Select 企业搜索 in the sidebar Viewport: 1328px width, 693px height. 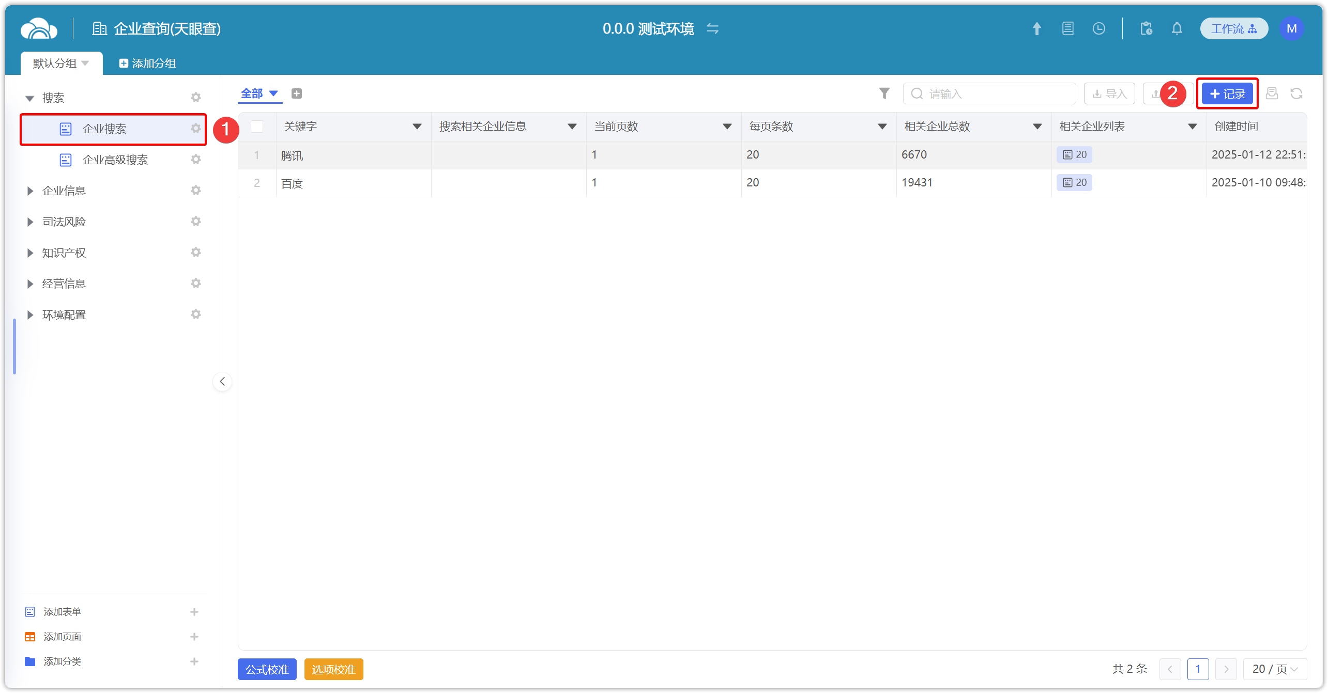pyautogui.click(x=113, y=129)
